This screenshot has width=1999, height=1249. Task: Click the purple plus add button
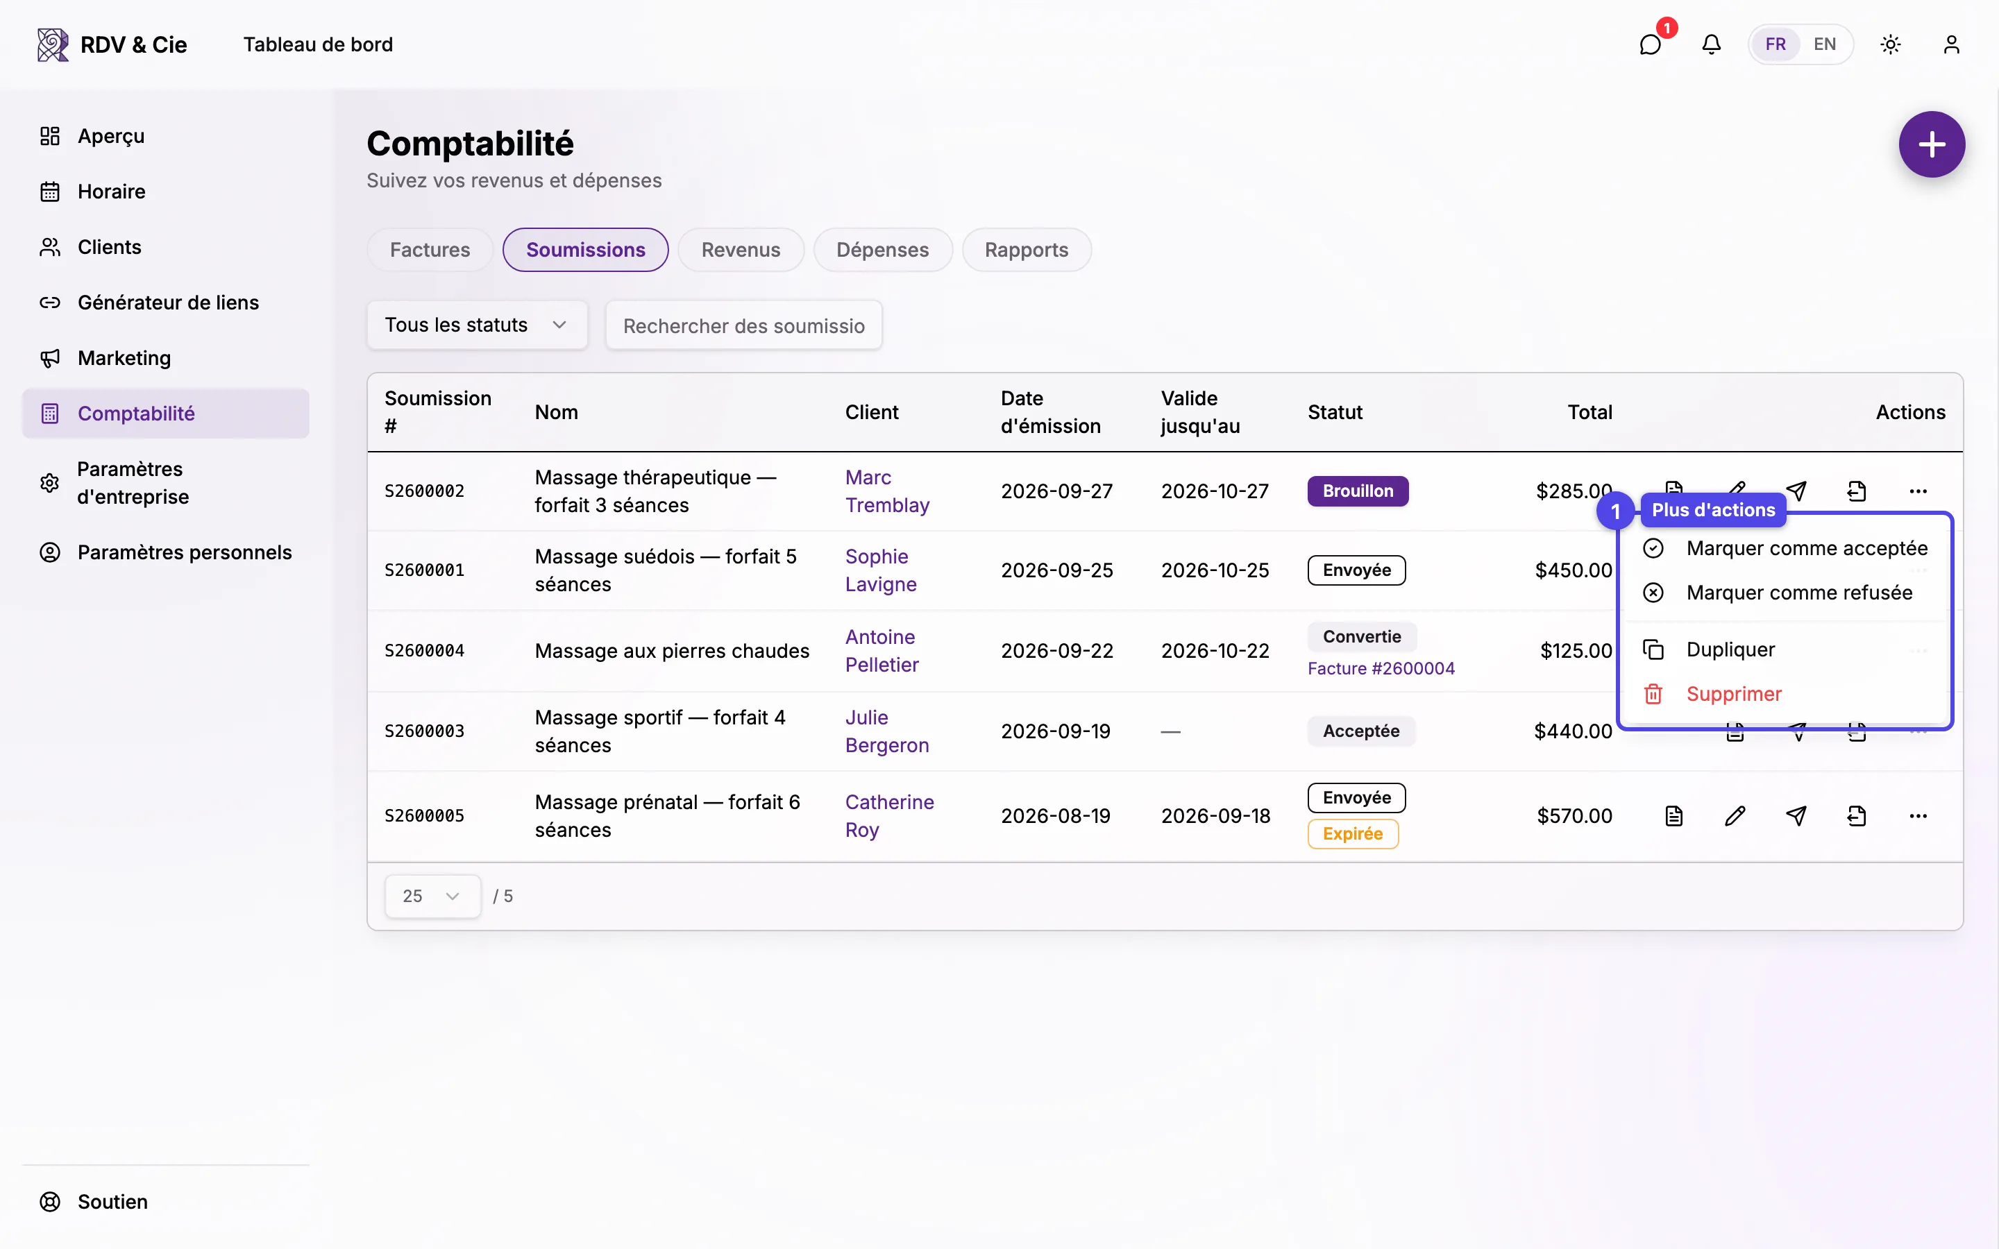coord(1931,144)
